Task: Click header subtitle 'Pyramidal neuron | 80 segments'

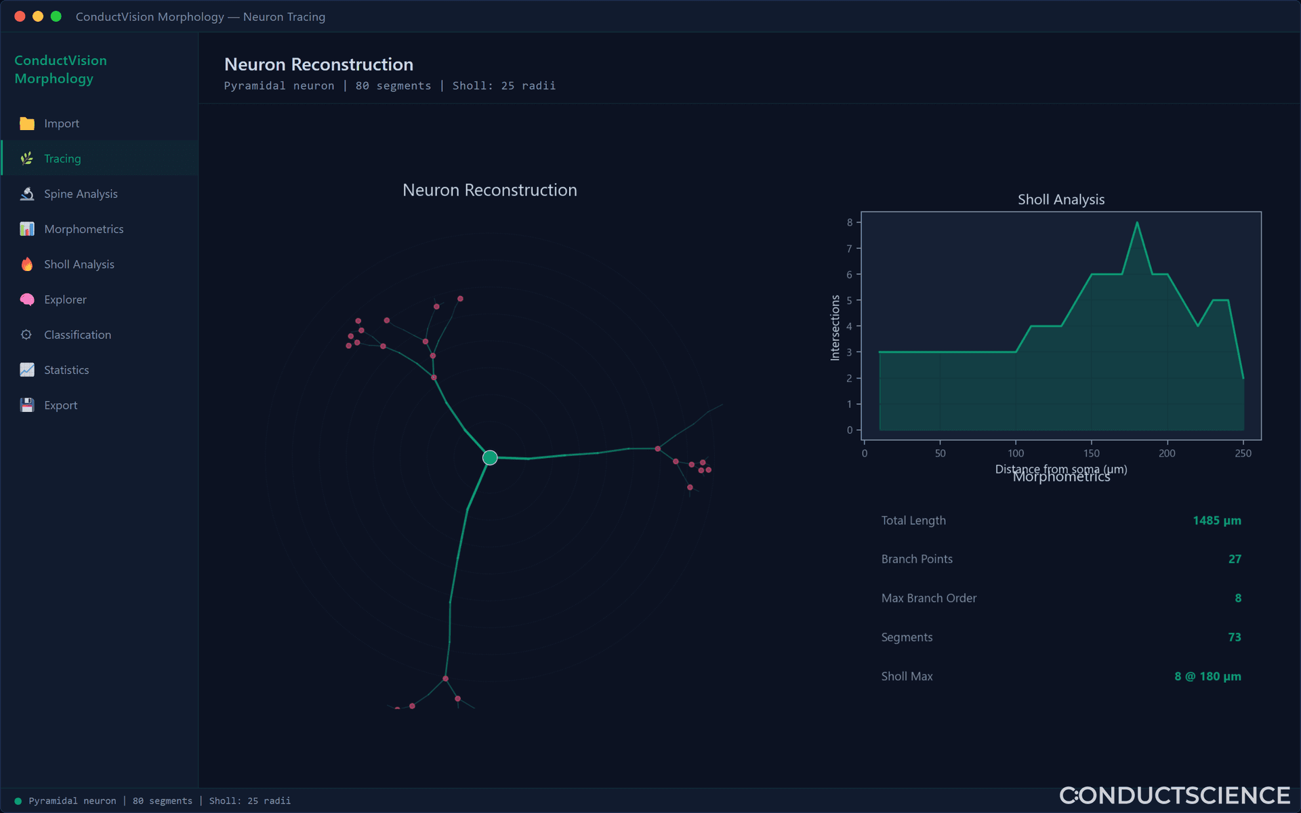Action: [x=327, y=85]
